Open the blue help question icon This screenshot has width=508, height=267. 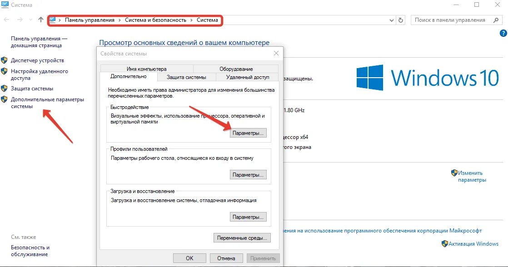[x=503, y=33]
